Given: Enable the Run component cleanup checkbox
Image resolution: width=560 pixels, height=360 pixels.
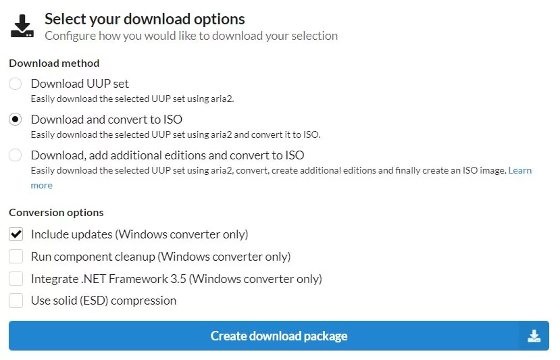Looking at the screenshot, I should (16, 257).
